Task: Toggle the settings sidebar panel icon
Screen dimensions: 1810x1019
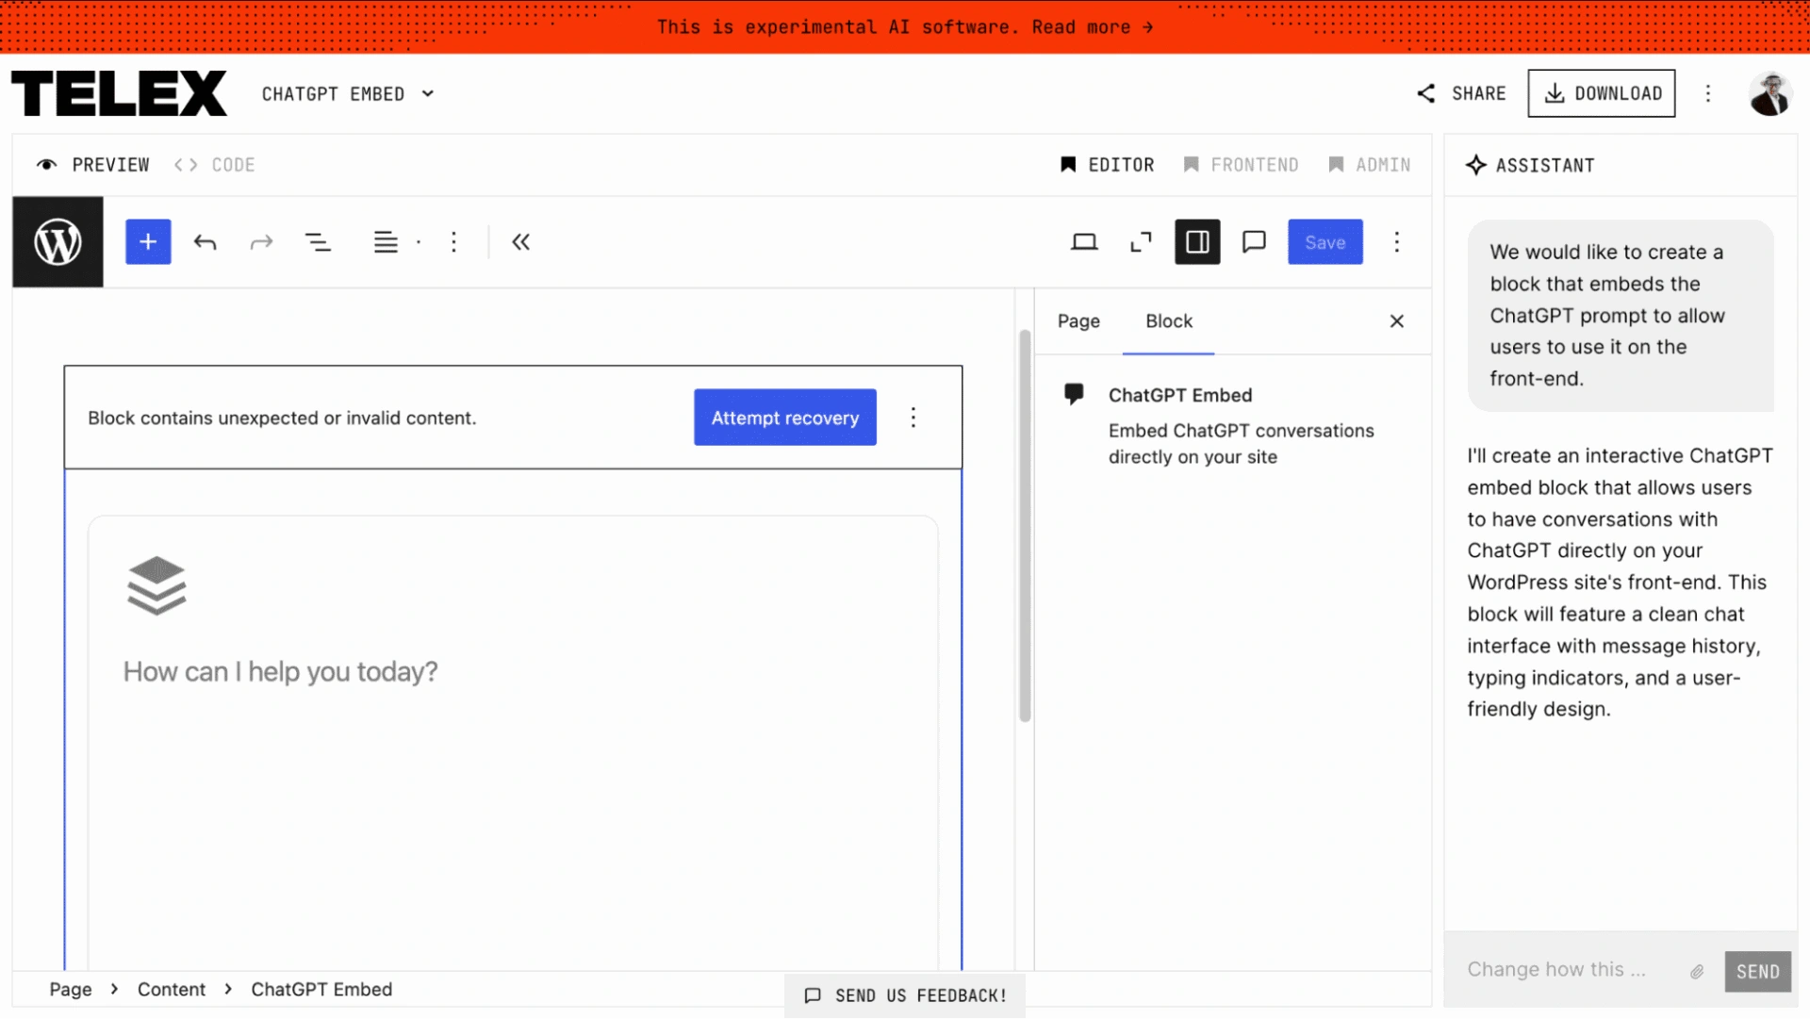Action: tap(1197, 242)
